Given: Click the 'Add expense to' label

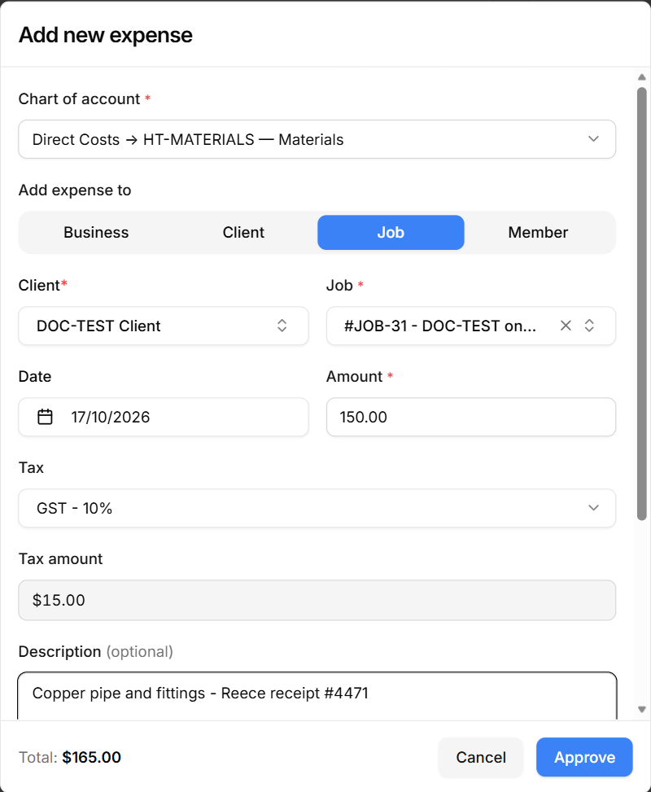Looking at the screenshot, I should pos(75,190).
